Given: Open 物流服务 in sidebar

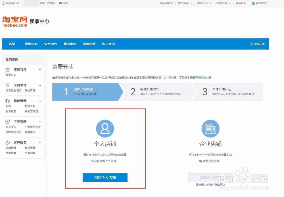Looking at the screenshot, I should (x=11, y=111).
